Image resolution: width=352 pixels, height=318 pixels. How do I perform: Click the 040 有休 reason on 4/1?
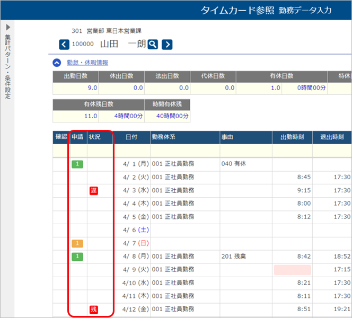click(234, 164)
